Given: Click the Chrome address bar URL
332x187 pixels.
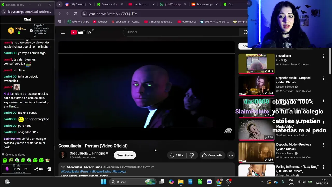Looking at the screenshot, I should tap(113, 14).
